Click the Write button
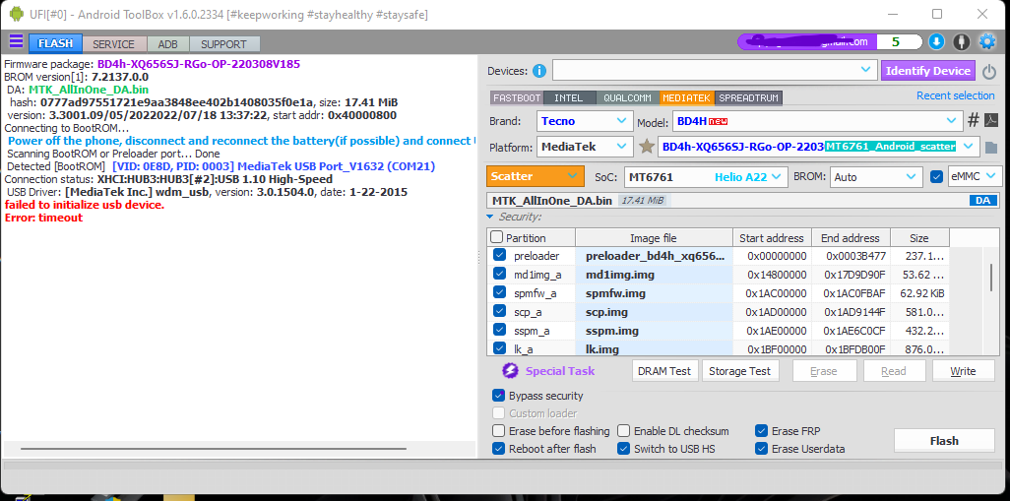 point(963,371)
